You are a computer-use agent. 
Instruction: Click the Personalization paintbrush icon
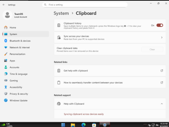6,54
